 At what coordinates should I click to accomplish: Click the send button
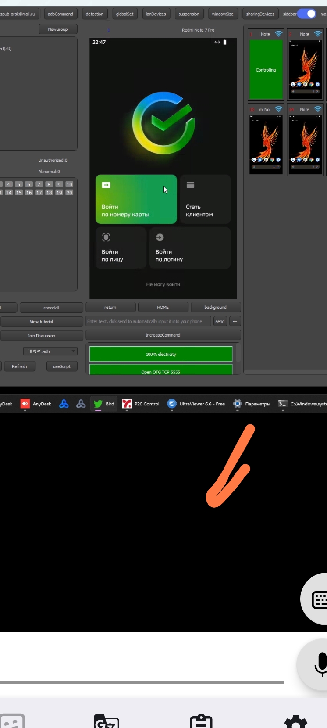(x=220, y=321)
